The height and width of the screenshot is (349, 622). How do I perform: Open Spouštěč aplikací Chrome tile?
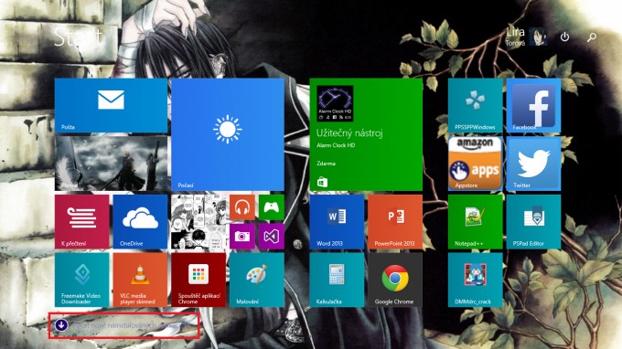tap(198, 280)
